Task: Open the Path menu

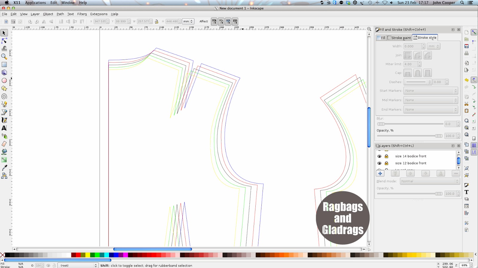Action: (x=60, y=14)
